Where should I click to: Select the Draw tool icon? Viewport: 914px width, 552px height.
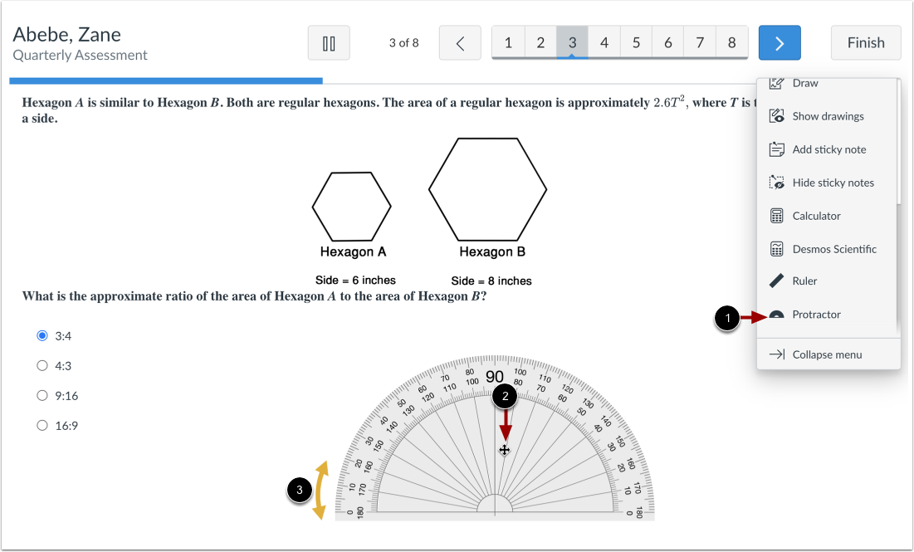(776, 82)
